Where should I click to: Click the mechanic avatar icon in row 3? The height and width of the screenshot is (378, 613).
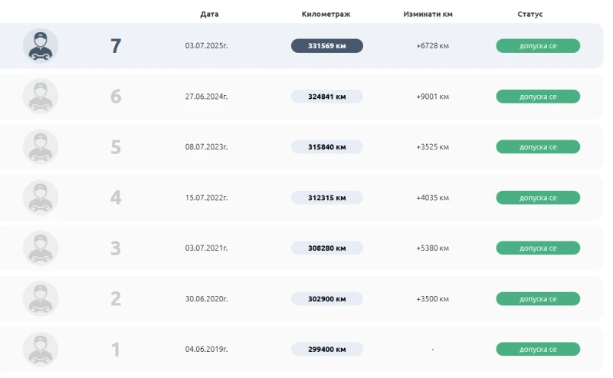coord(41,248)
